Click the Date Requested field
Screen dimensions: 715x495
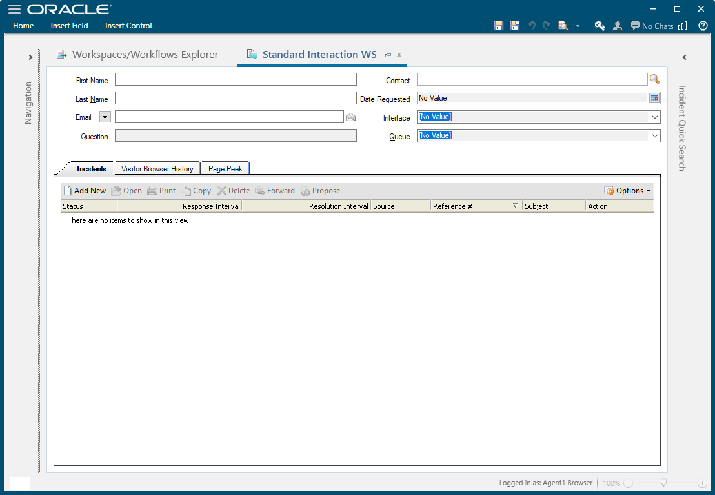532,99
